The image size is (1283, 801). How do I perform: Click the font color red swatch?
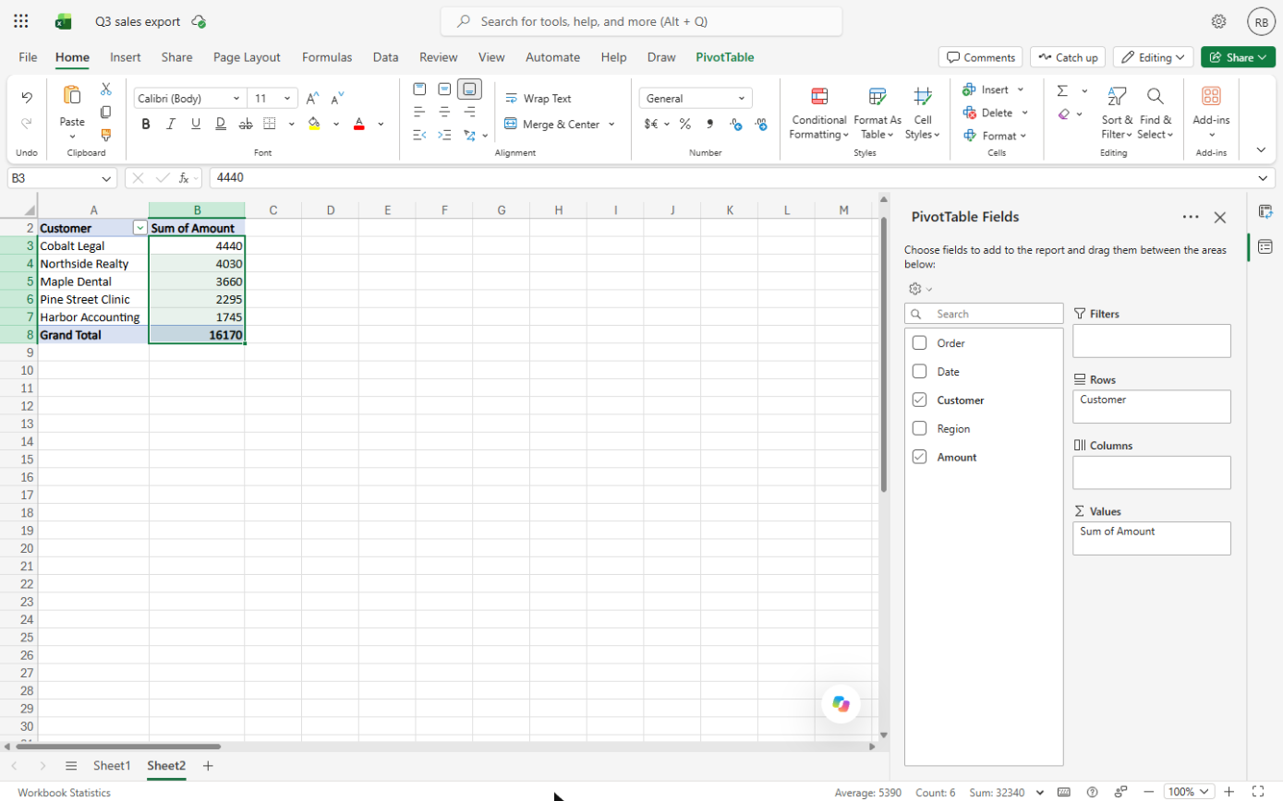point(358,124)
